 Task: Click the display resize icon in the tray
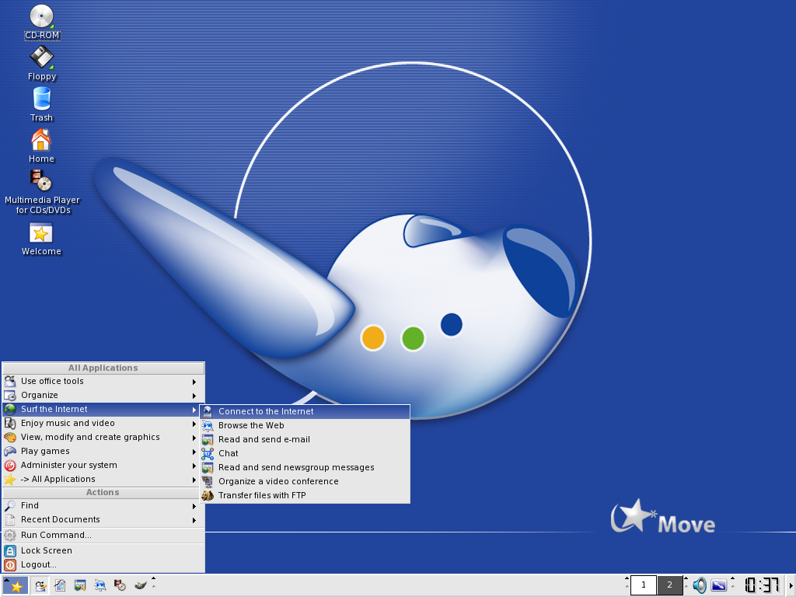pos(719,585)
